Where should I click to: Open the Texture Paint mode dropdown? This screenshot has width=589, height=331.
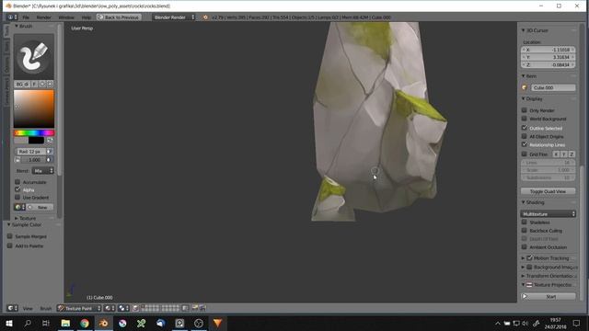click(x=79, y=308)
